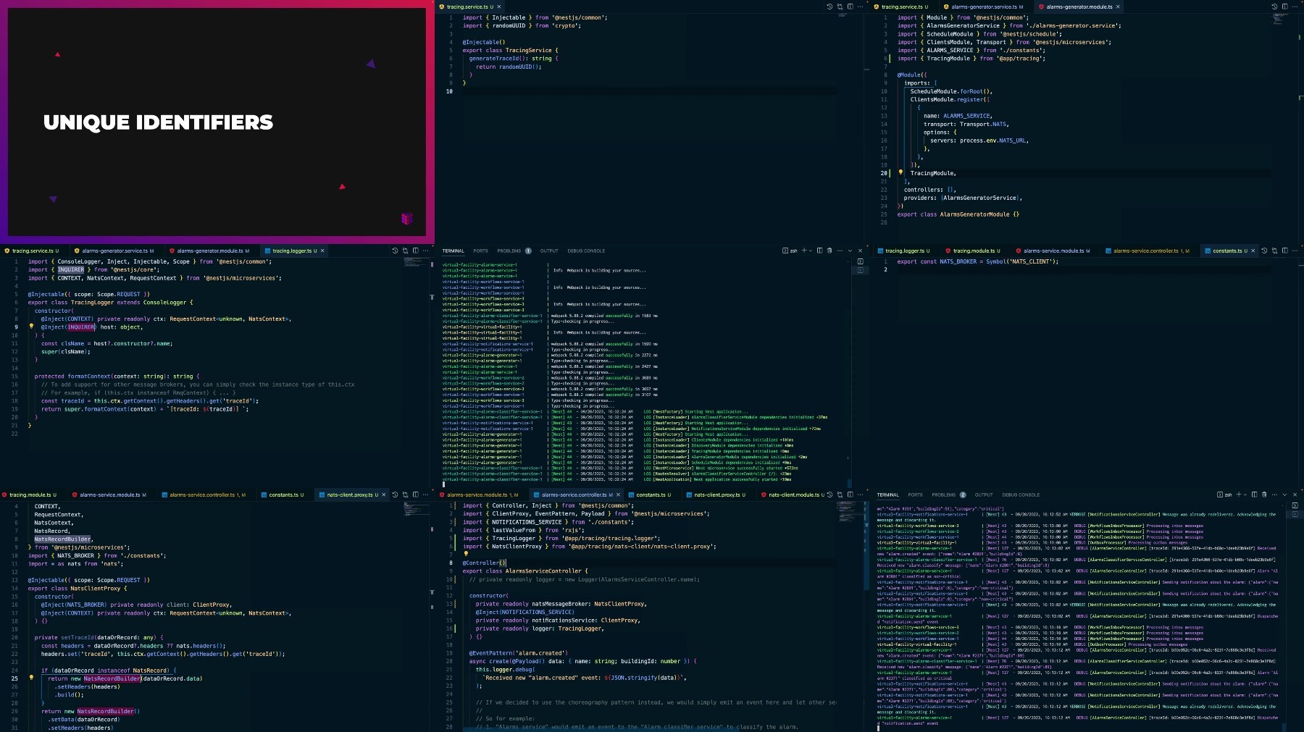Kill terminal via trash icon in PROBLEMS 1 panel

829,251
